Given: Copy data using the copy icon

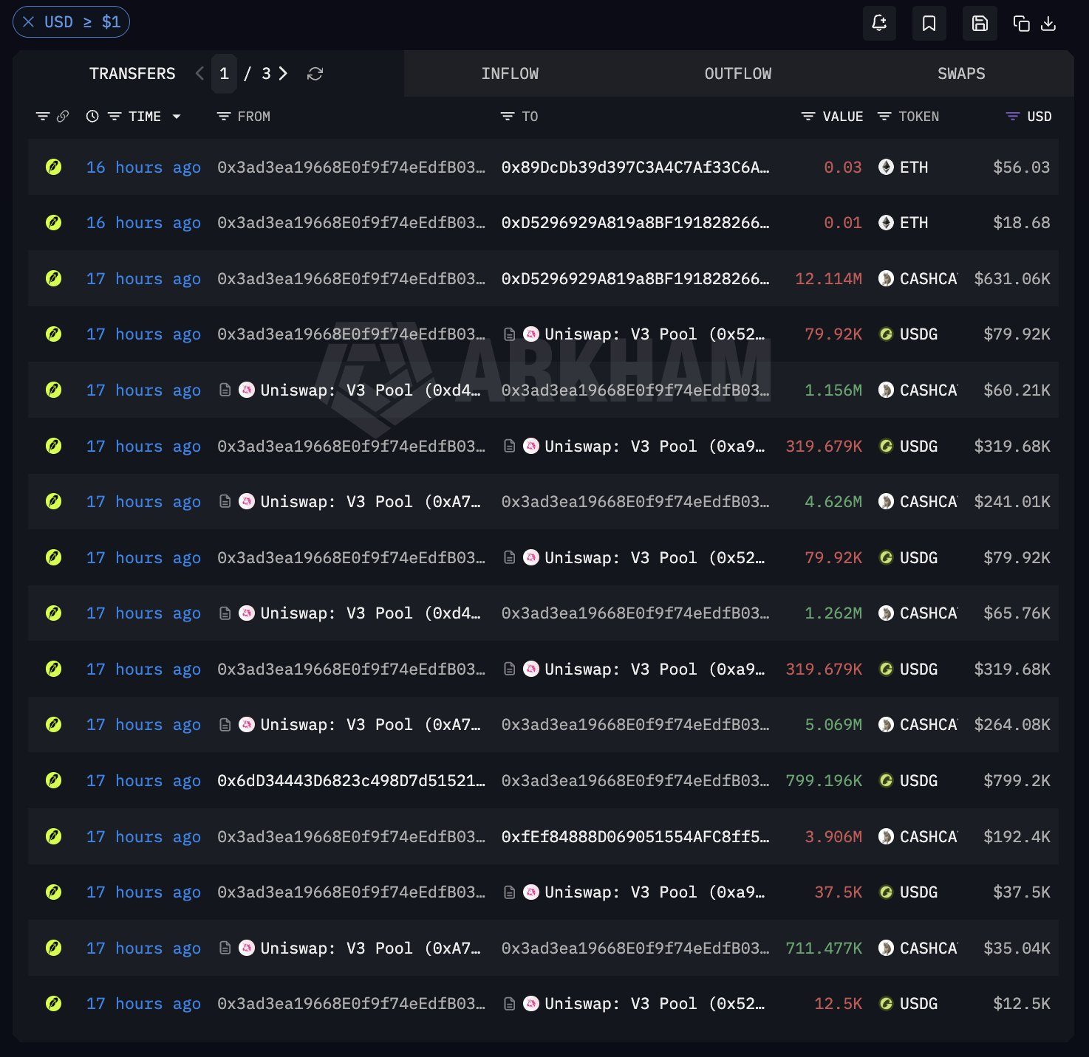Looking at the screenshot, I should click(1021, 24).
